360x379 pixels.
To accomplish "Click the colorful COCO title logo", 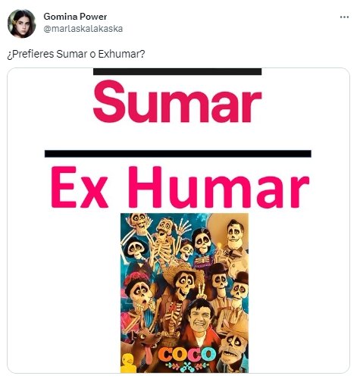I will [187, 355].
